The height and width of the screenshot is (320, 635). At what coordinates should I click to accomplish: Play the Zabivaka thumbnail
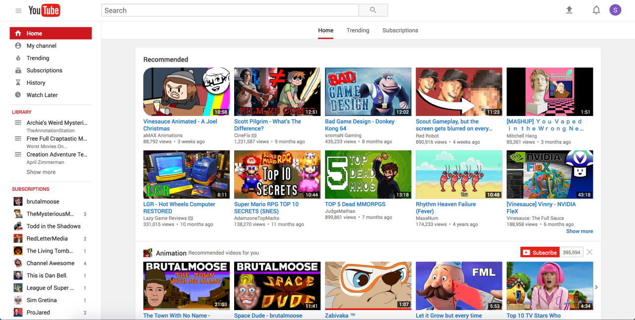coord(368,286)
